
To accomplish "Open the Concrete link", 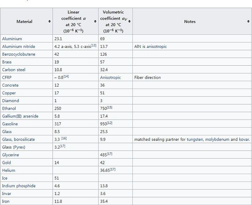I will point(10,85).
